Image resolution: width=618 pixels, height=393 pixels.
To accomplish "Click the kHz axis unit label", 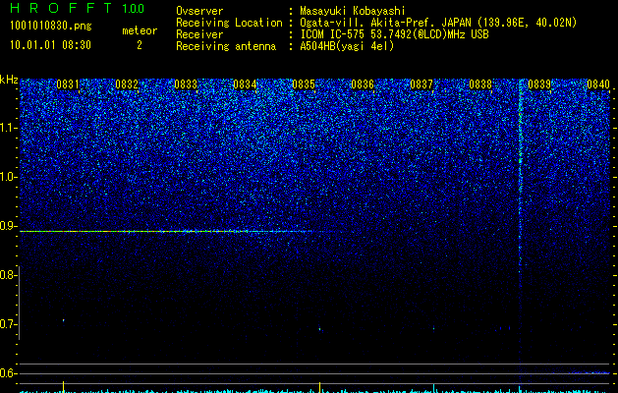I will 9,80.
